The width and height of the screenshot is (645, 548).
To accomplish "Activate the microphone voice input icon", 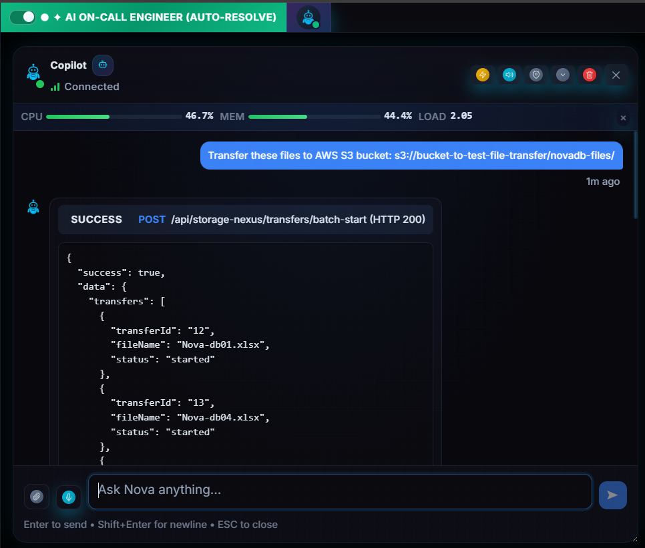I will click(x=69, y=497).
